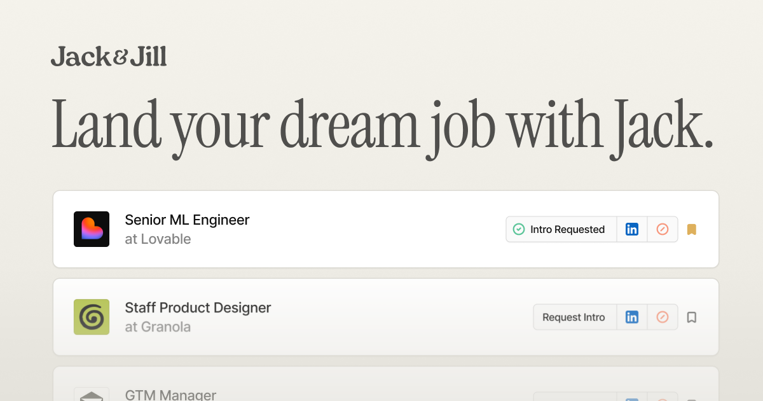Click the "at Lovable" company name

pyautogui.click(x=158, y=239)
